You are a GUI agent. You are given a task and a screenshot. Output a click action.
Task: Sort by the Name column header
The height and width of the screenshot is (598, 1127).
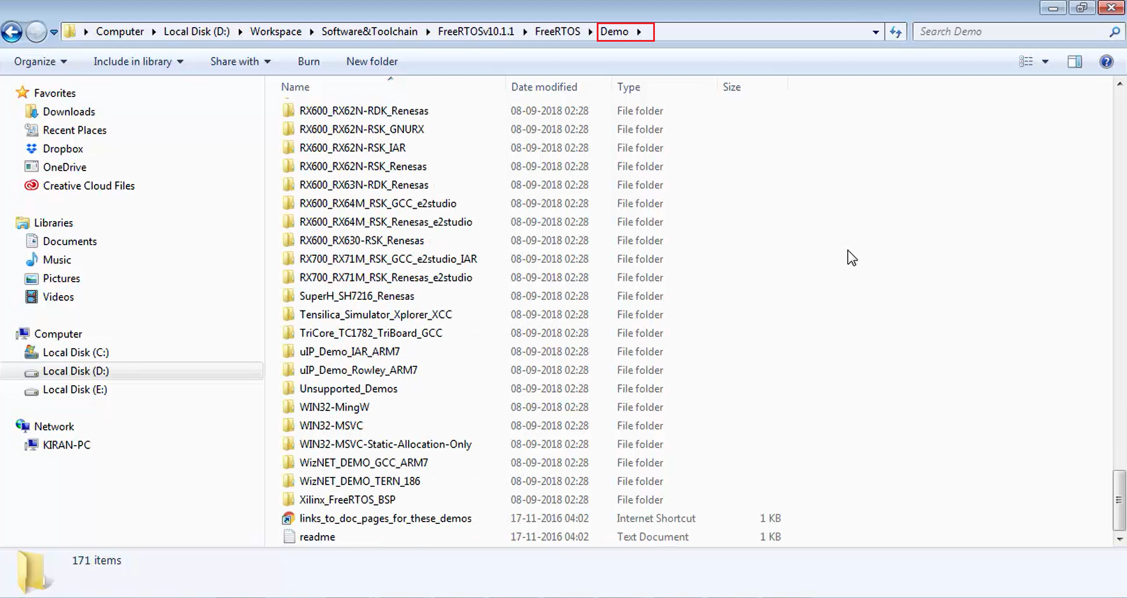[295, 87]
